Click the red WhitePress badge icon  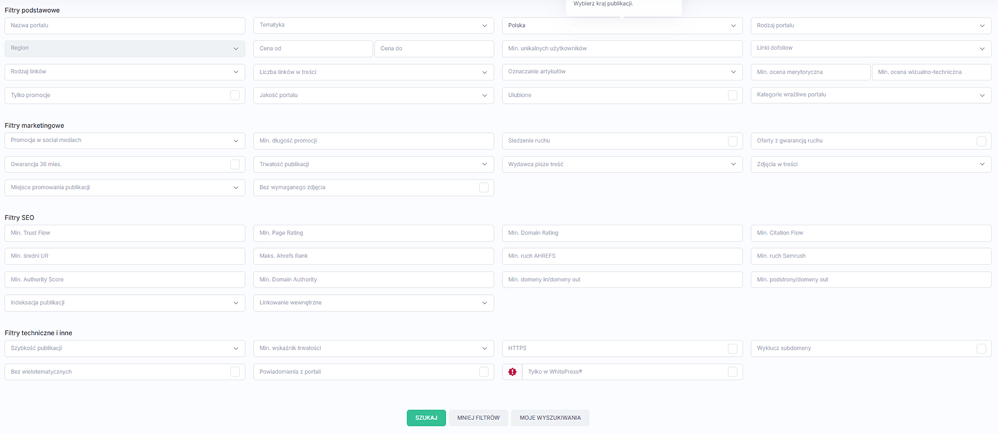[512, 372]
